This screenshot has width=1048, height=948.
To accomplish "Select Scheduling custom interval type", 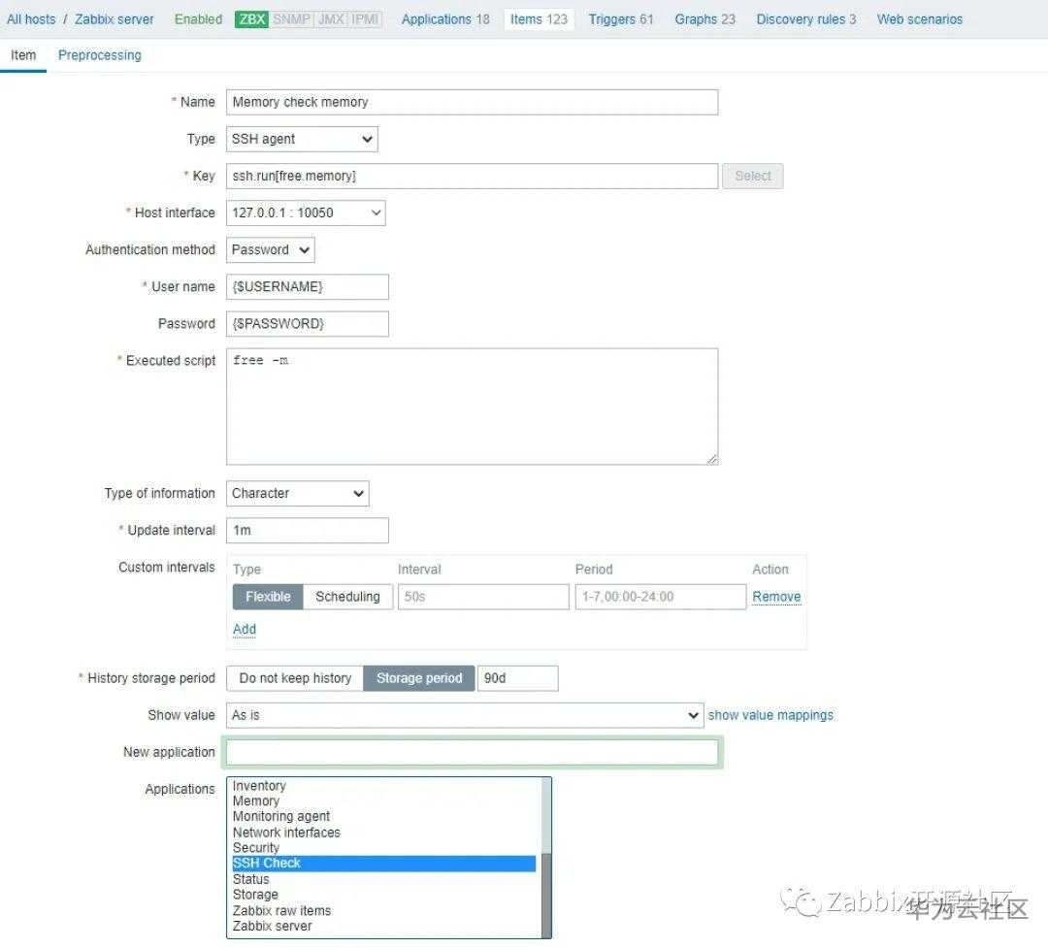I will [x=347, y=597].
